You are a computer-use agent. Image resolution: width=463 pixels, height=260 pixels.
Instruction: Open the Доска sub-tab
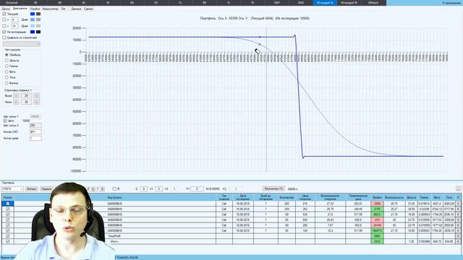pyautogui.click(x=6, y=9)
